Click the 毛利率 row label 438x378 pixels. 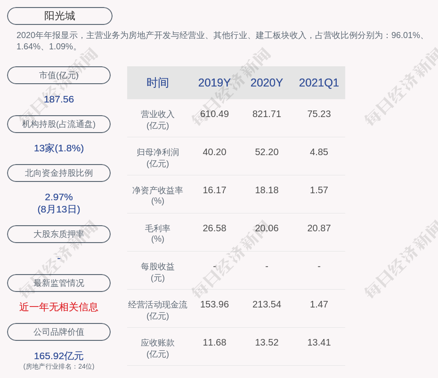tap(158, 234)
